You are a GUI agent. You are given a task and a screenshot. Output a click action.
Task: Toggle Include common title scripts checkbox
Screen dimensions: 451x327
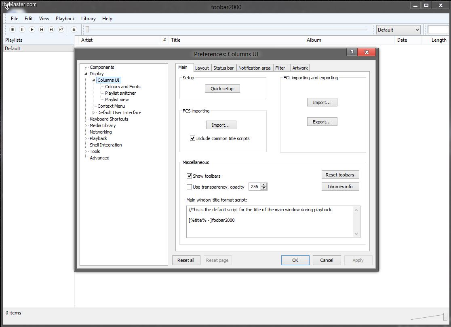click(193, 138)
